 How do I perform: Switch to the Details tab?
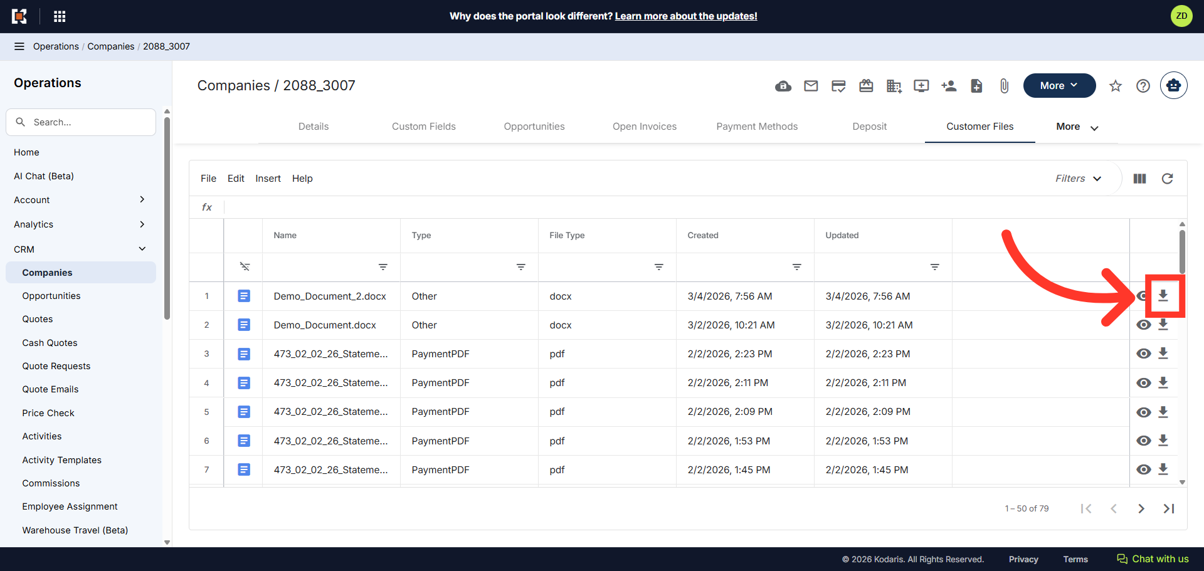[x=314, y=127]
